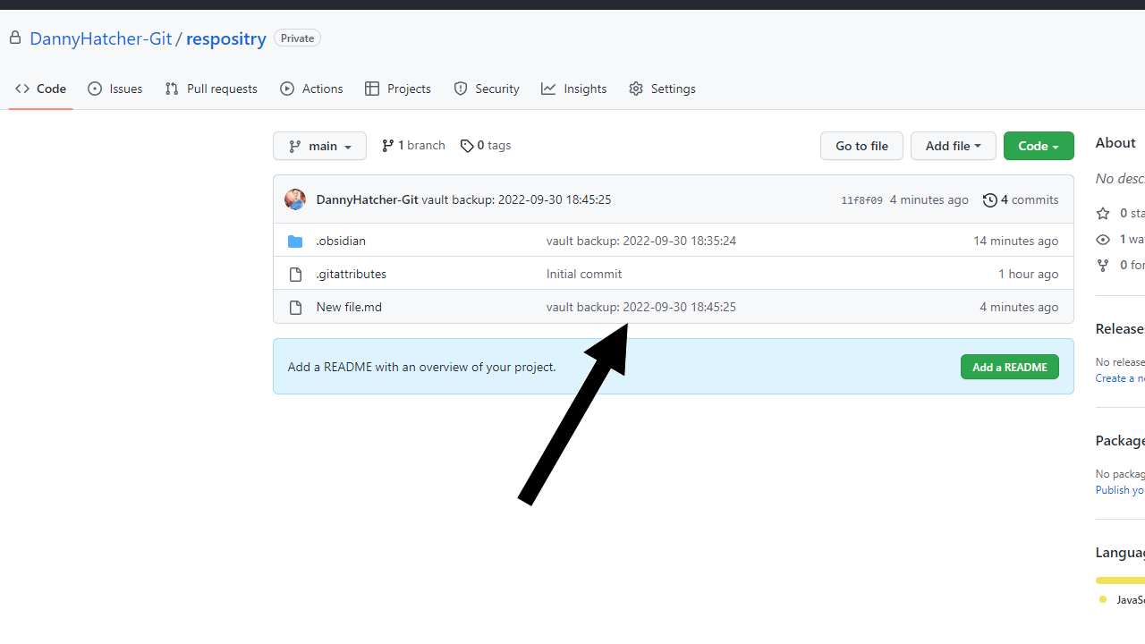Click the .obsidian folder icon
This screenshot has width=1145, height=644.
tap(295, 241)
